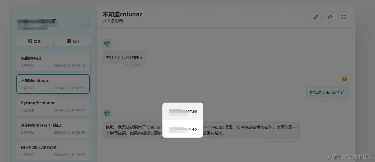
Task: Click timestamp 2024/6/12 15:43:18
Action: click(x=70, y=66)
